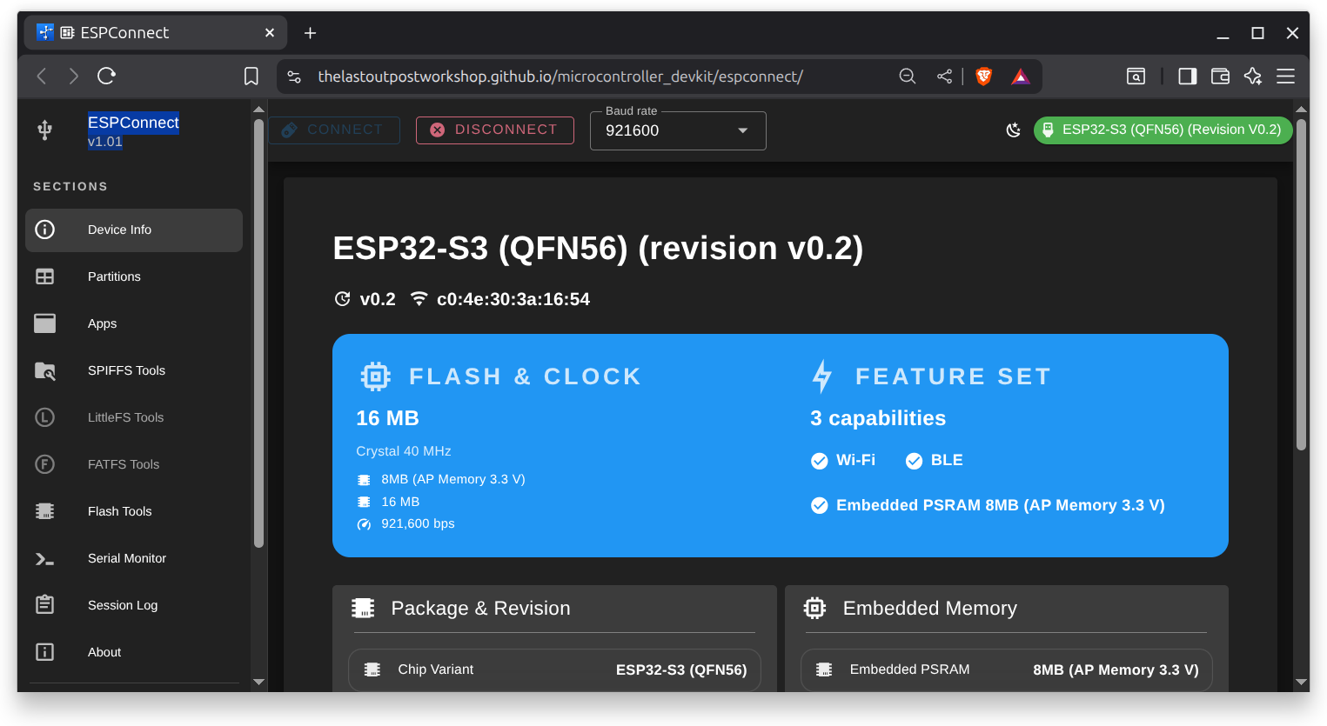Open the Serial Monitor terminal icon
The width and height of the screenshot is (1327, 726).
point(44,558)
